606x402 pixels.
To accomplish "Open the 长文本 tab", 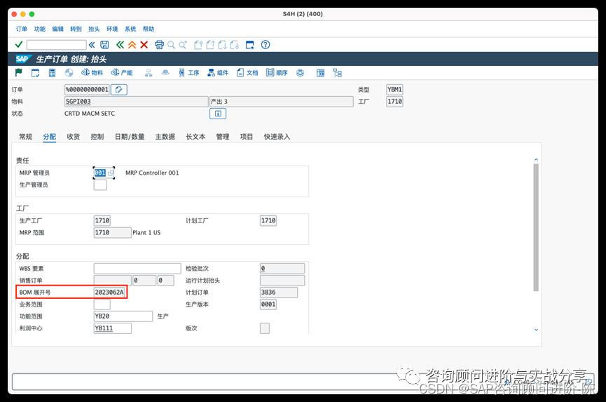I will click(195, 137).
